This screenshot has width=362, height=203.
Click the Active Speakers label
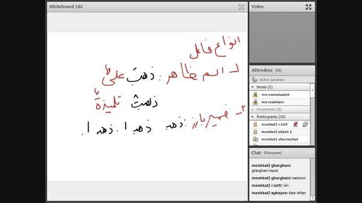pyautogui.click(x=272, y=80)
